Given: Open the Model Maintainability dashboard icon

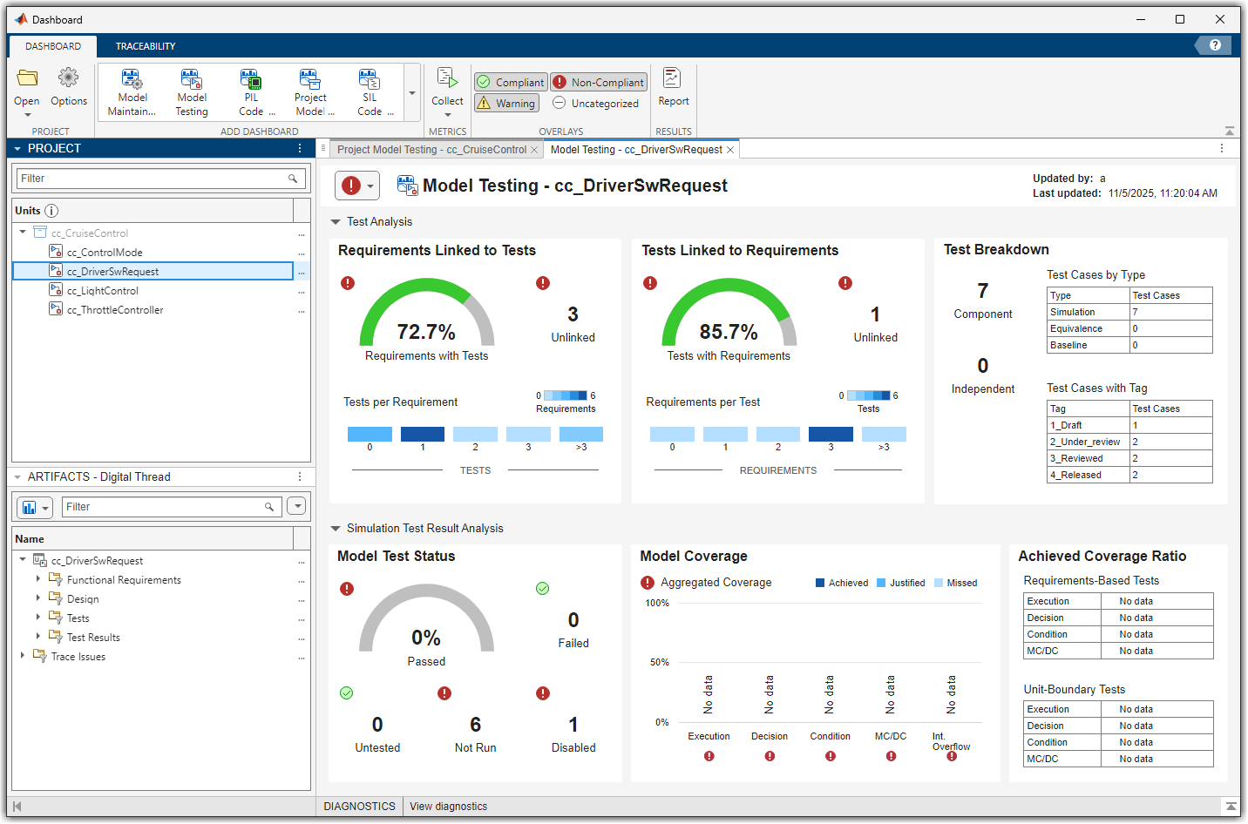Looking at the screenshot, I should [x=132, y=90].
